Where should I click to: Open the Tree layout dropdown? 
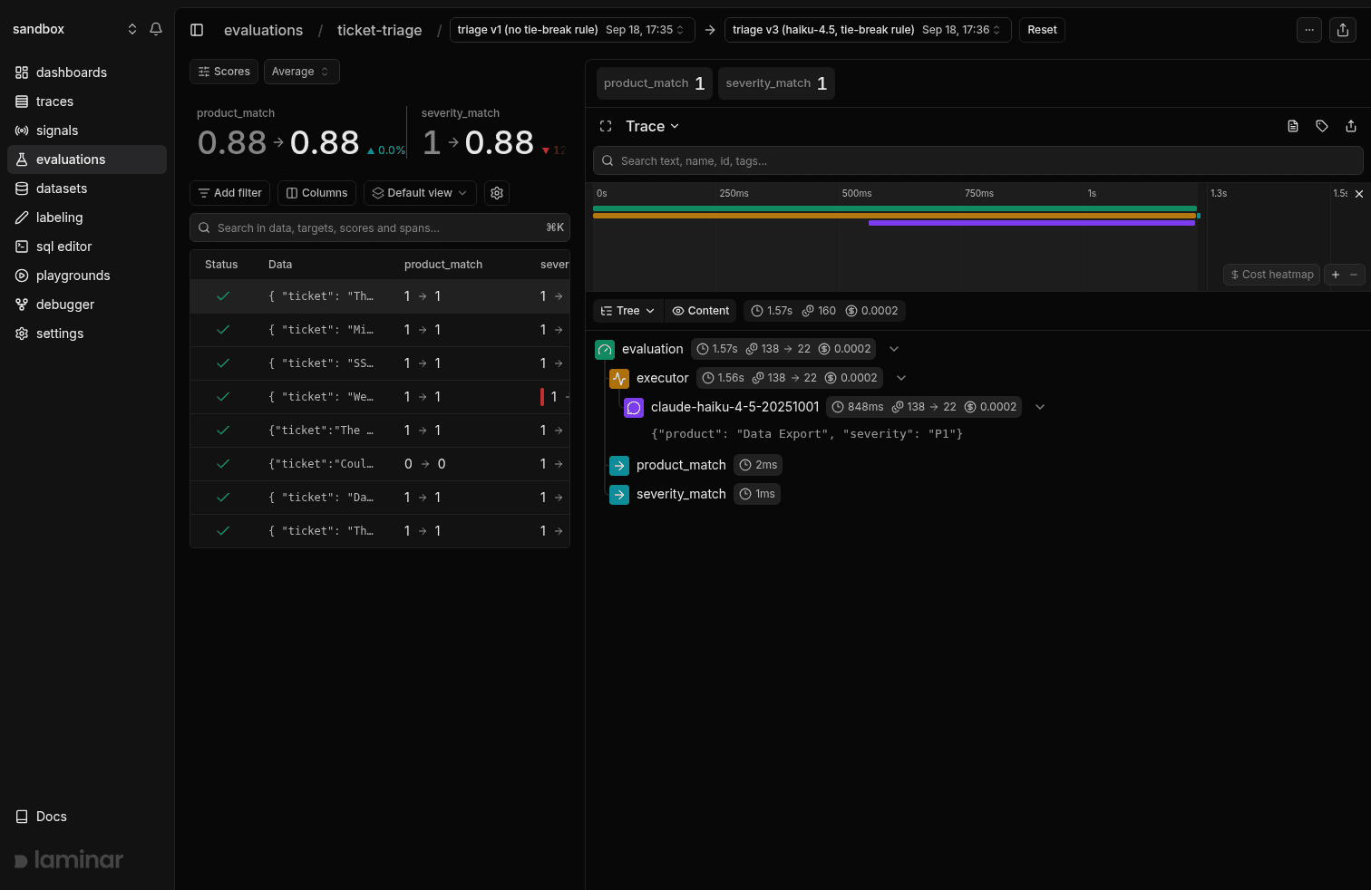[x=627, y=311]
